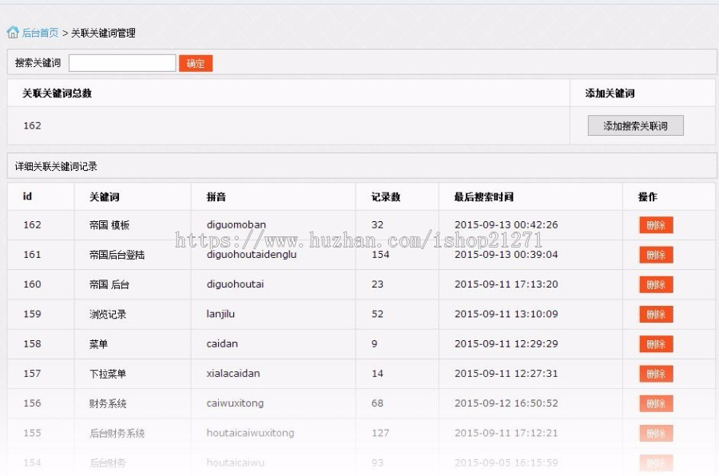This screenshot has width=719, height=476.
Task: Click the orange 确定 search button
Action: coord(196,63)
